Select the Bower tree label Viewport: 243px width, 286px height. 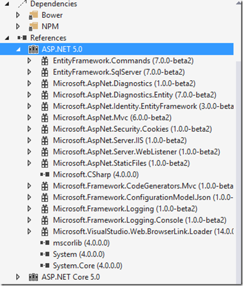coord(52,15)
